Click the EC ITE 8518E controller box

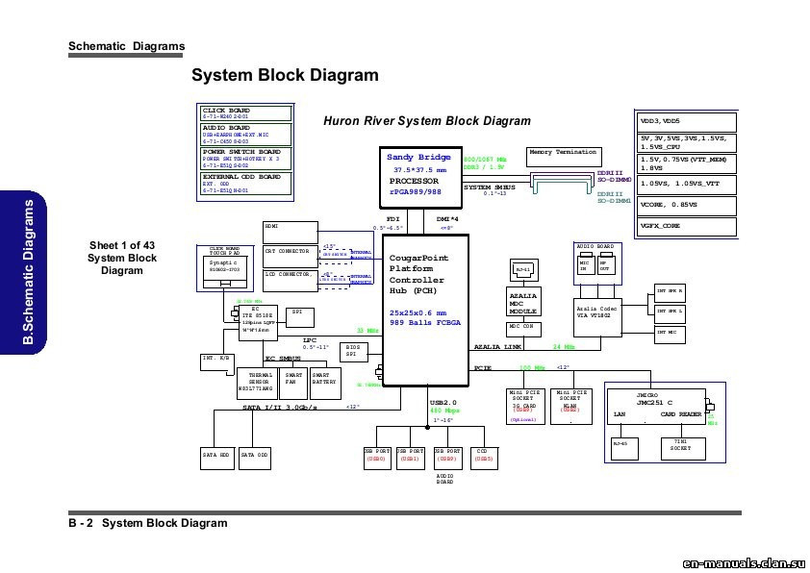click(x=258, y=323)
